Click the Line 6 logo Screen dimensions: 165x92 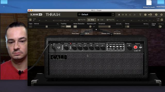pyautogui.click(x=36, y=15)
